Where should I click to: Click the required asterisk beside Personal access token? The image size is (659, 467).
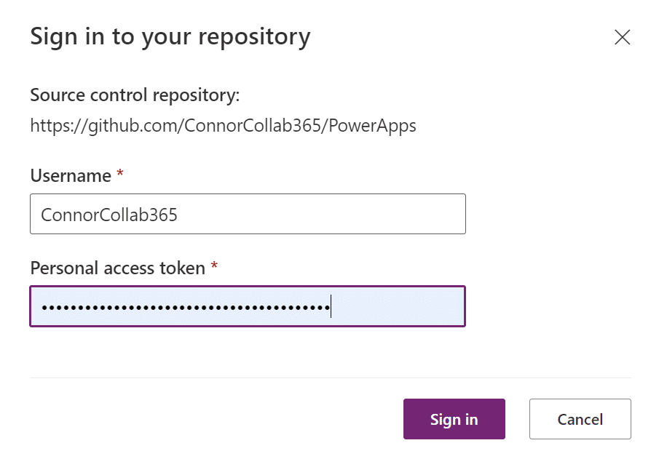[215, 266]
